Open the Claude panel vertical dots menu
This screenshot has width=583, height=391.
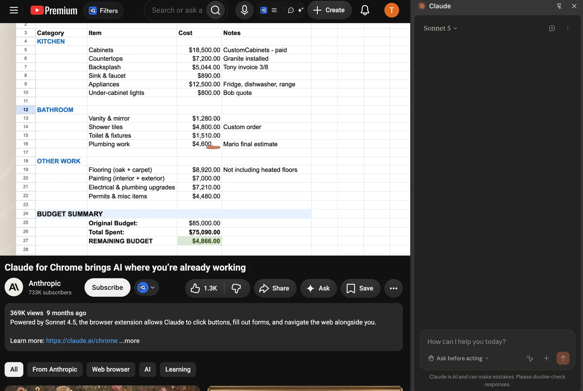[568, 28]
